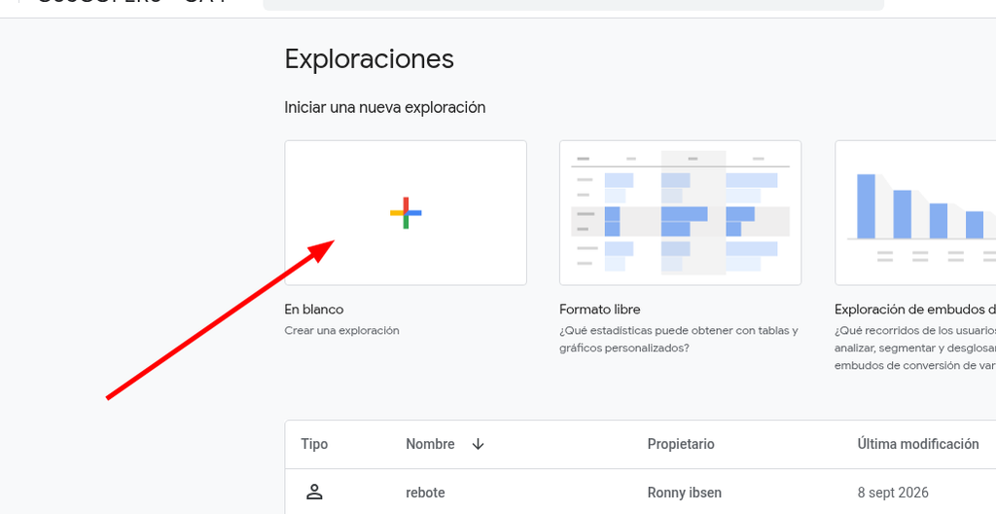Click the Última modificación column header
This screenshot has height=514, width=996.
tap(918, 444)
